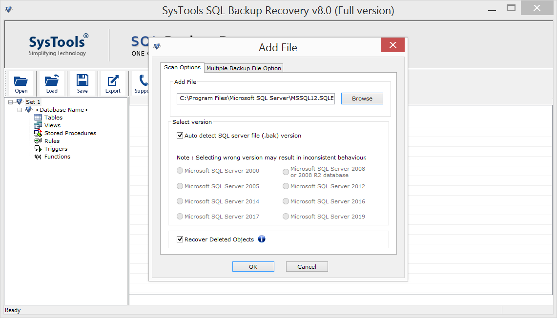Image resolution: width=557 pixels, height=318 pixels.
Task: Click the Set 1 node icon
Action: coord(20,102)
